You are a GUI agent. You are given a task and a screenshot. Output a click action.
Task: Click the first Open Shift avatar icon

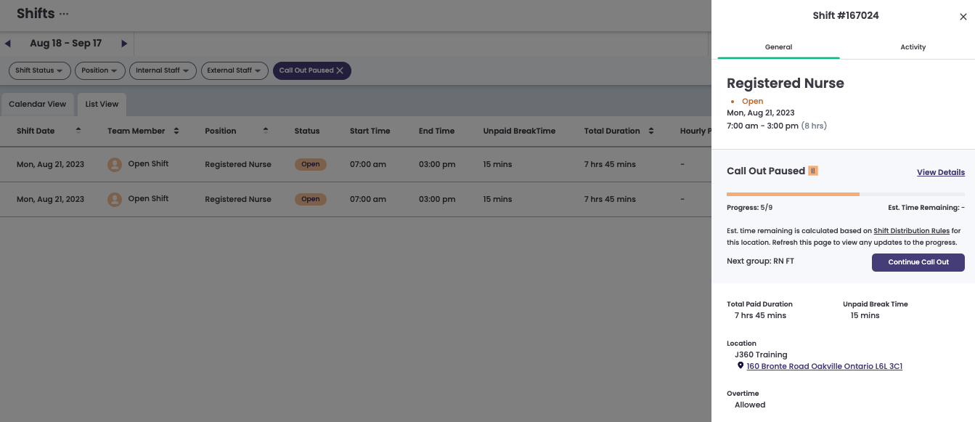click(115, 165)
